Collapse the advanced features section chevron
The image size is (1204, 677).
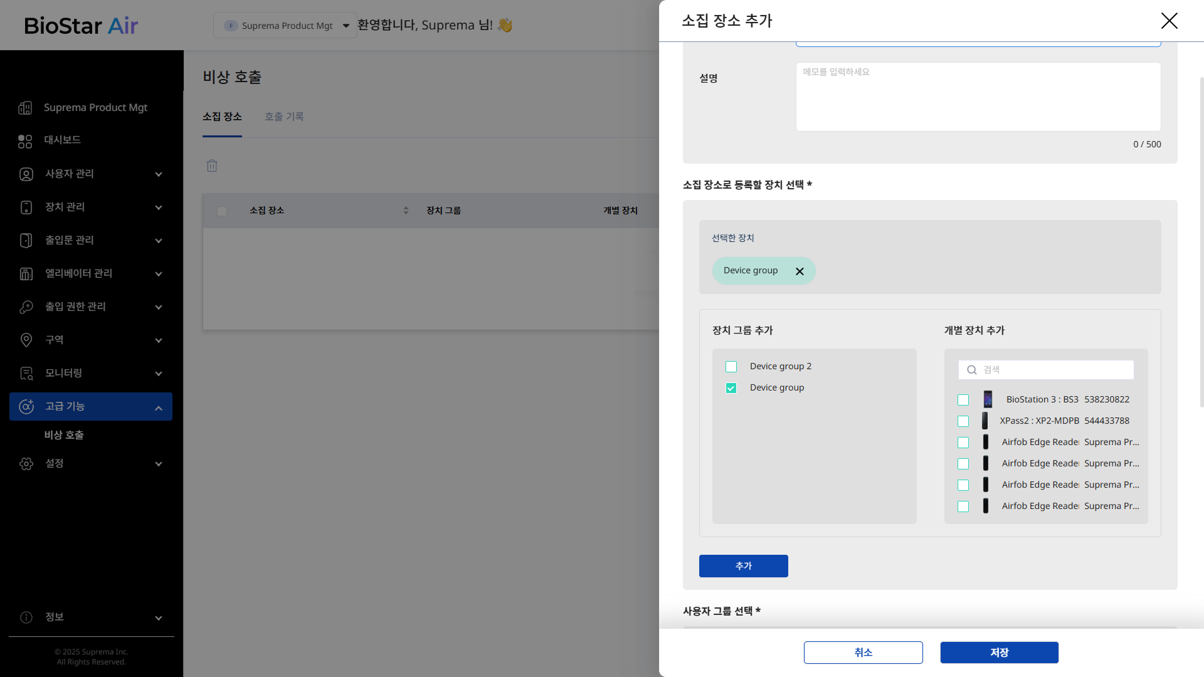[x=159, y=408]
